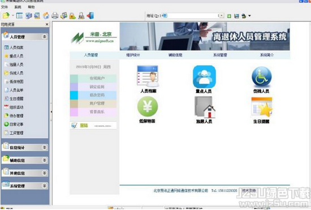The image size is (311, 210).
Task: Click inside the address input field
Action: pyautogui.click(x=193, y=16)
